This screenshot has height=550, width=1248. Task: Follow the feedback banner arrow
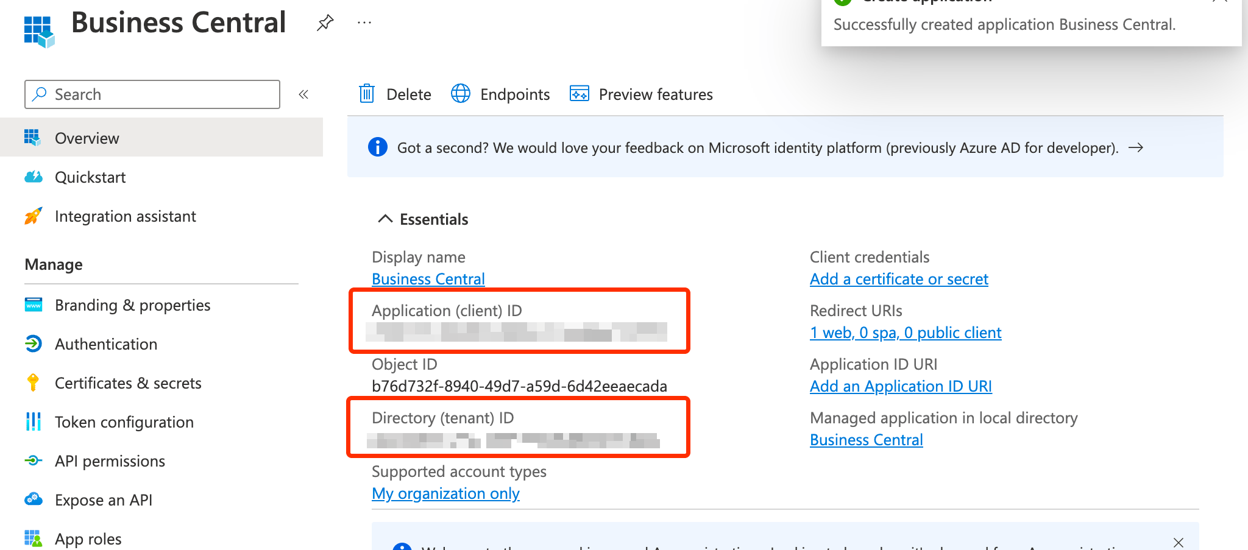tap(1136, 147)
